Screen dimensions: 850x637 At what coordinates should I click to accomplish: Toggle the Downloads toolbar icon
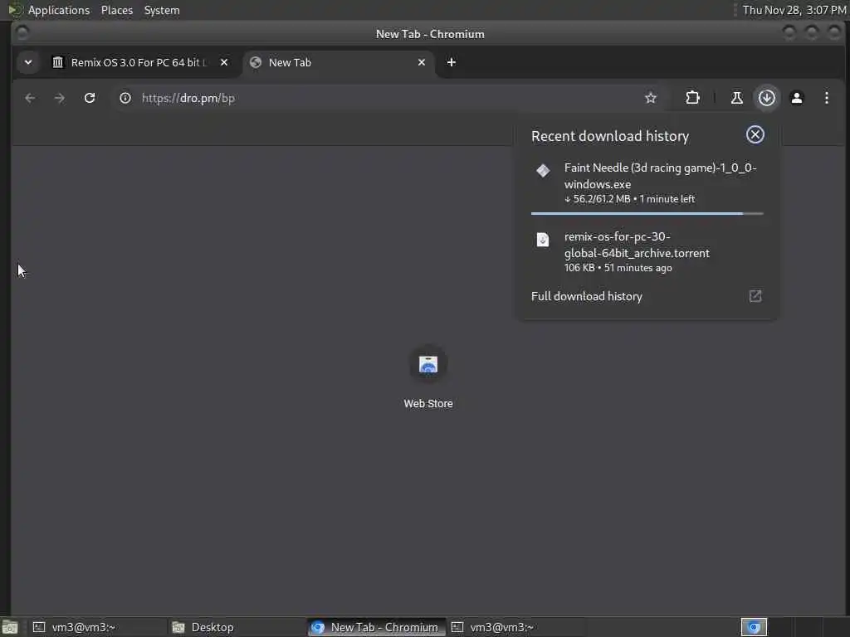tap(766, 98)
